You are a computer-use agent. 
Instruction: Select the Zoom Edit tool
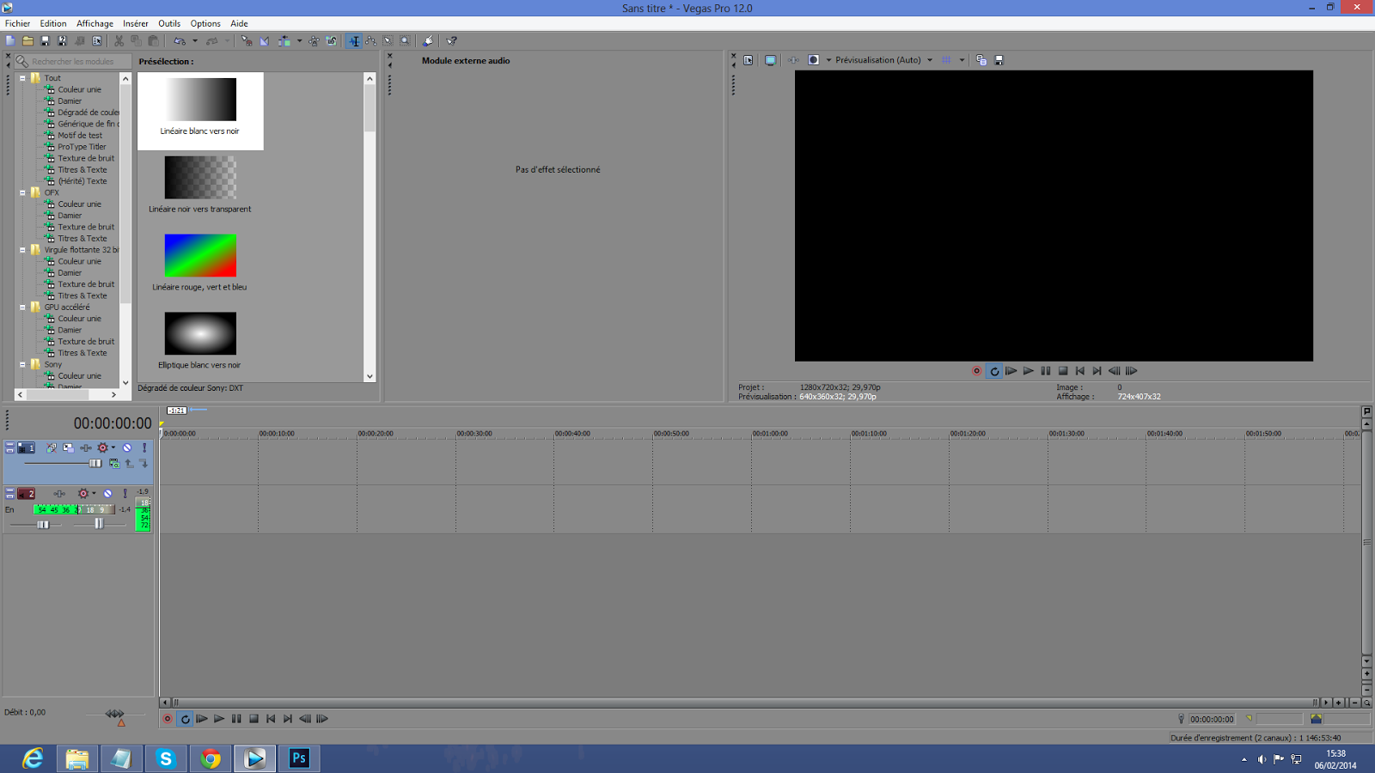(405, 40)
